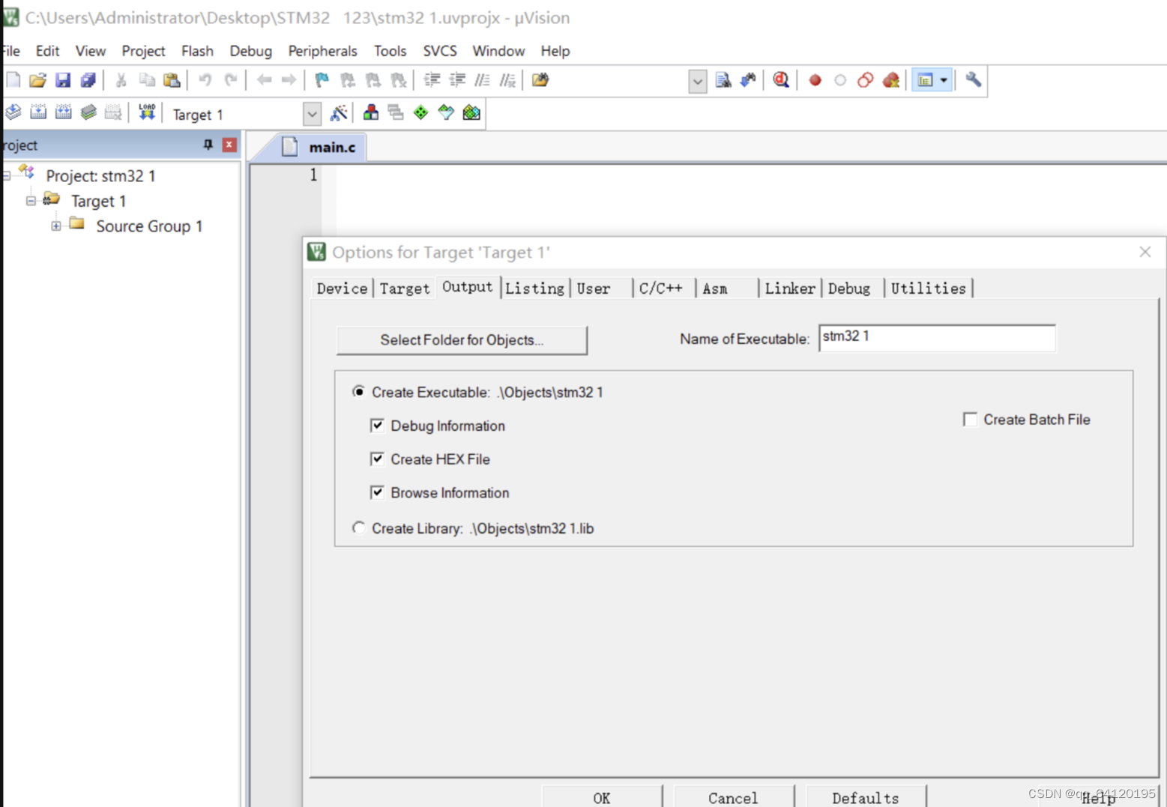Enable the Create Batch File checkbox

tap(970, 420)
